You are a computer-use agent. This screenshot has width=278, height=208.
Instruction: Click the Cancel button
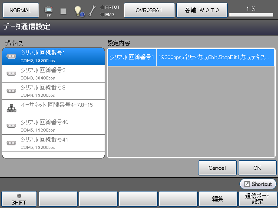[x=217, y=168]
